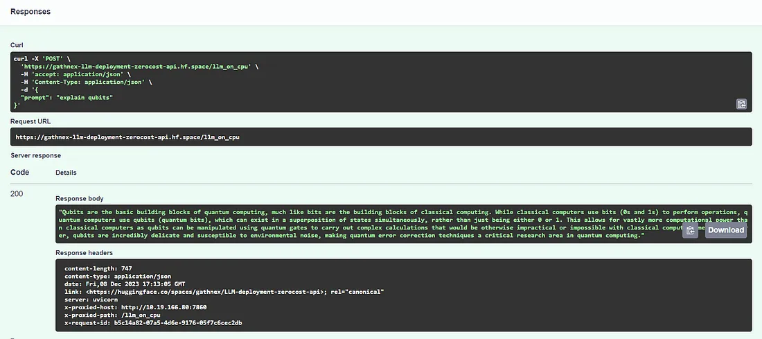Click the Responses section heading
The image size is (762, 339).
pyautogui.click(x=30, y=11)
